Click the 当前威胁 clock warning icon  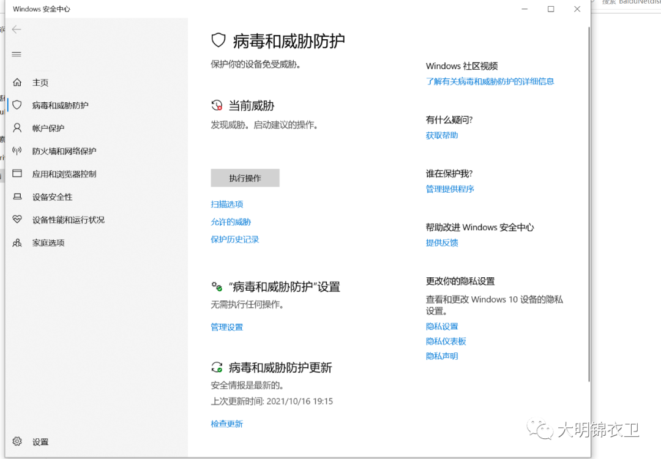click(x=217, y=105)
